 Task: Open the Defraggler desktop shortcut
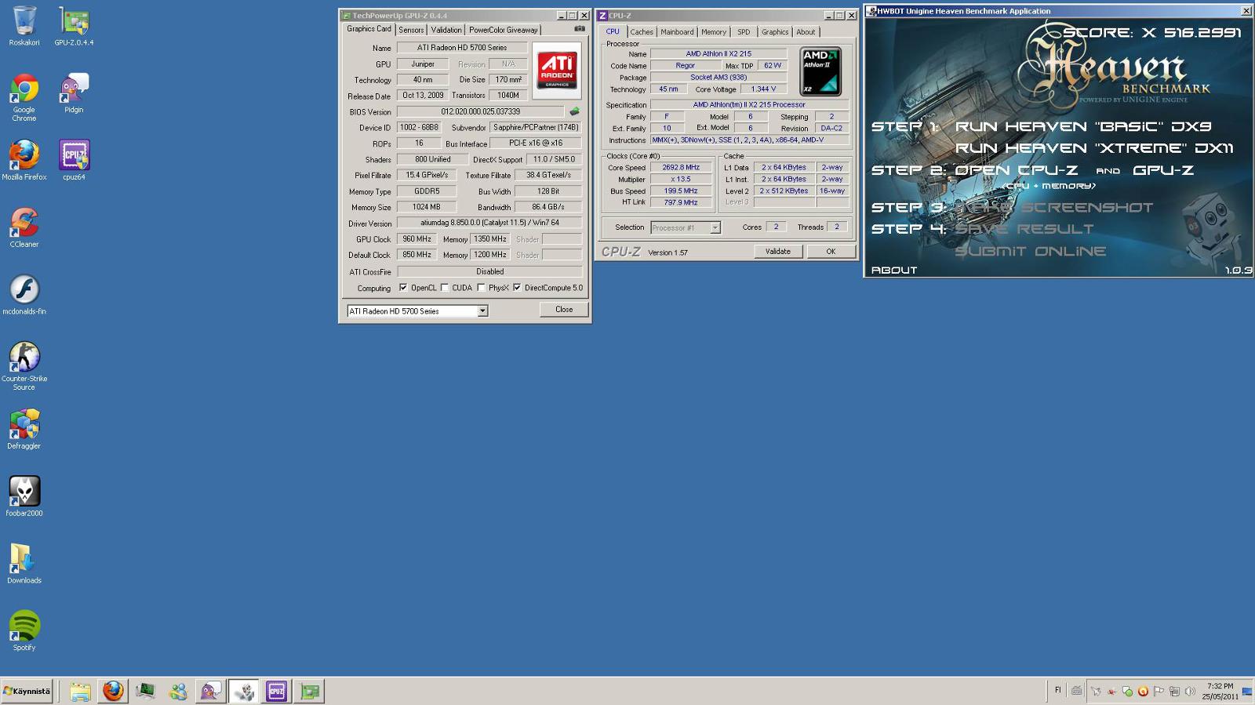tap(24, 429)
